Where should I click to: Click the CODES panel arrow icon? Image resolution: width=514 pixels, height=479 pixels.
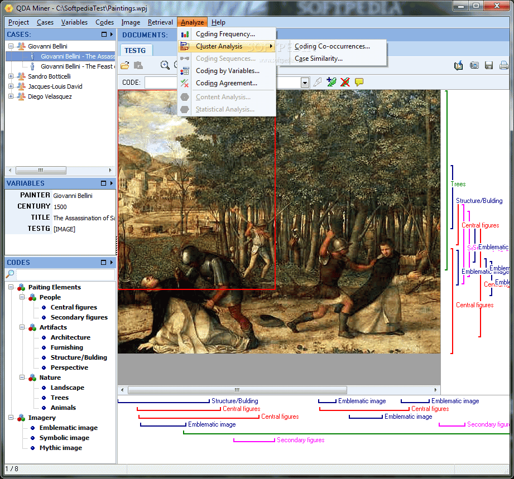(x=112, y=263)
